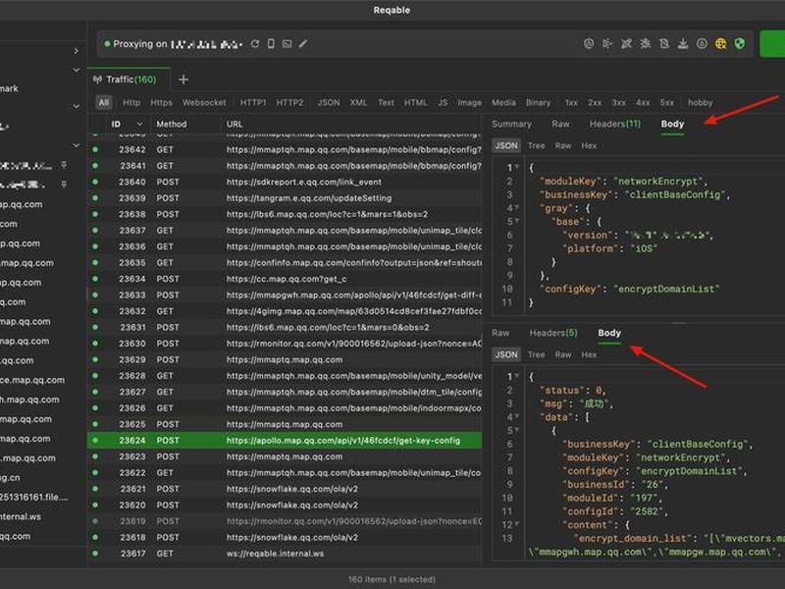Collapse request JSON root at line 1
Image resolution: width=785 pixels, height=589 pixels.
pyautogui.click(x=517, y=167)
